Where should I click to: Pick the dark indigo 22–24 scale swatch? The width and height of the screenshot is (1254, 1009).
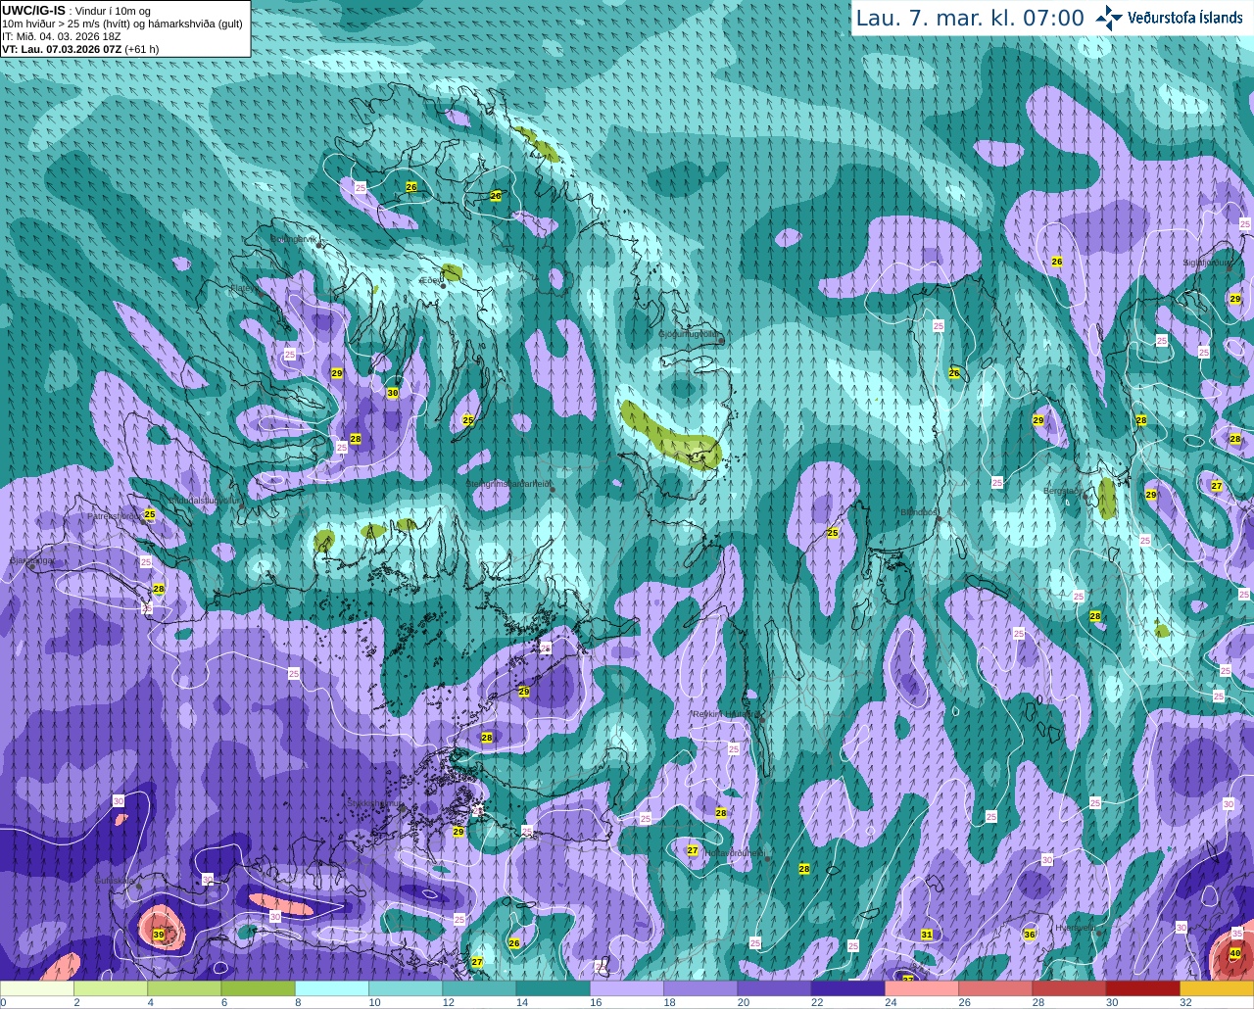click(x=847, y=988)
